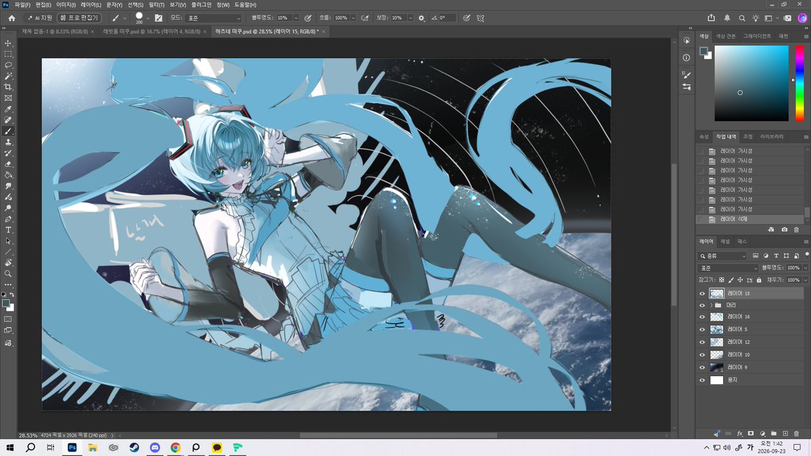The image size is (811, 456).
Task: Select the Rectangular Marquee tool
Action: click(x=8, y=54)
